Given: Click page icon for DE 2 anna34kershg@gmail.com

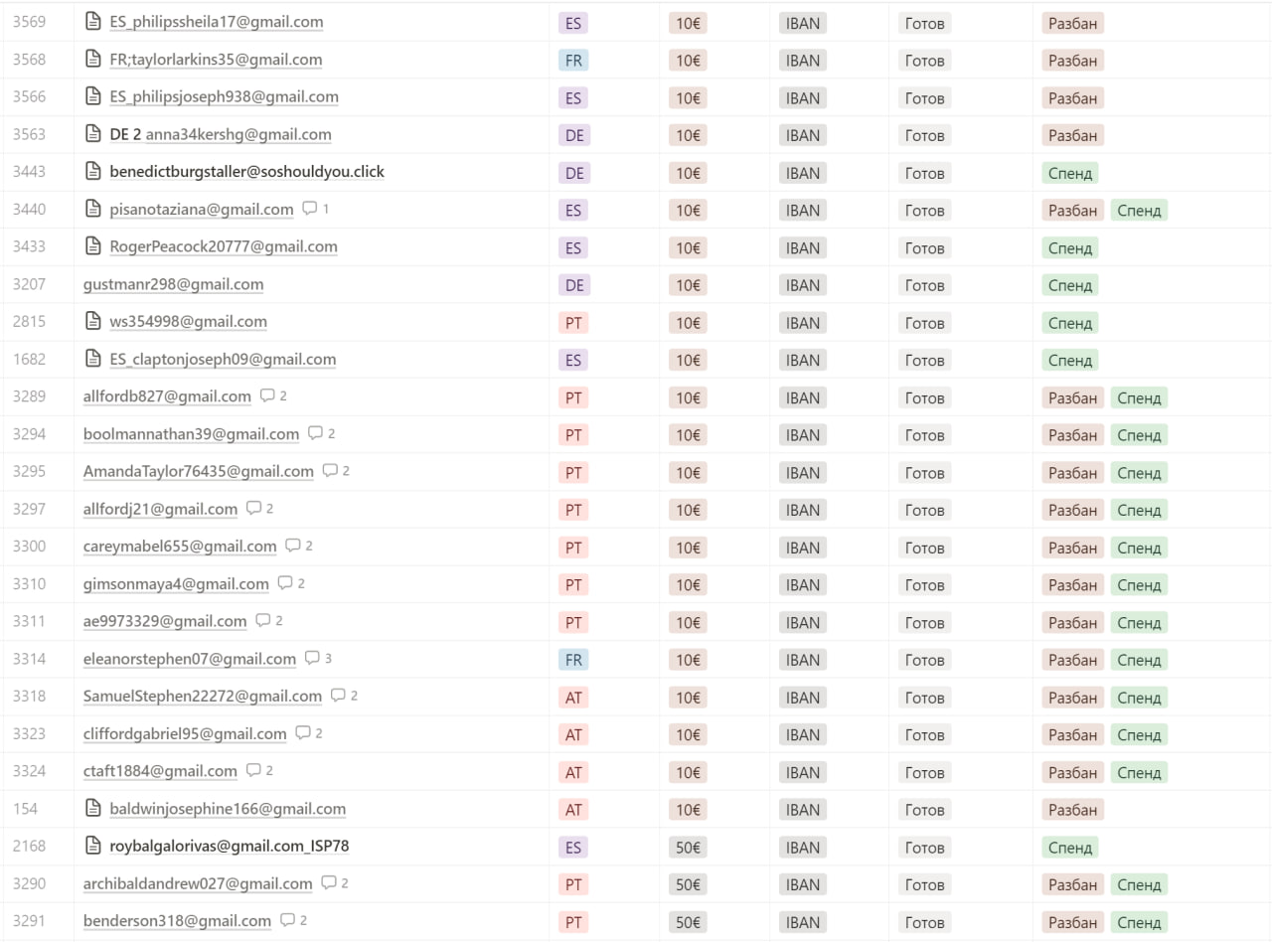Looking at the screenshot, I should (93, 134).
